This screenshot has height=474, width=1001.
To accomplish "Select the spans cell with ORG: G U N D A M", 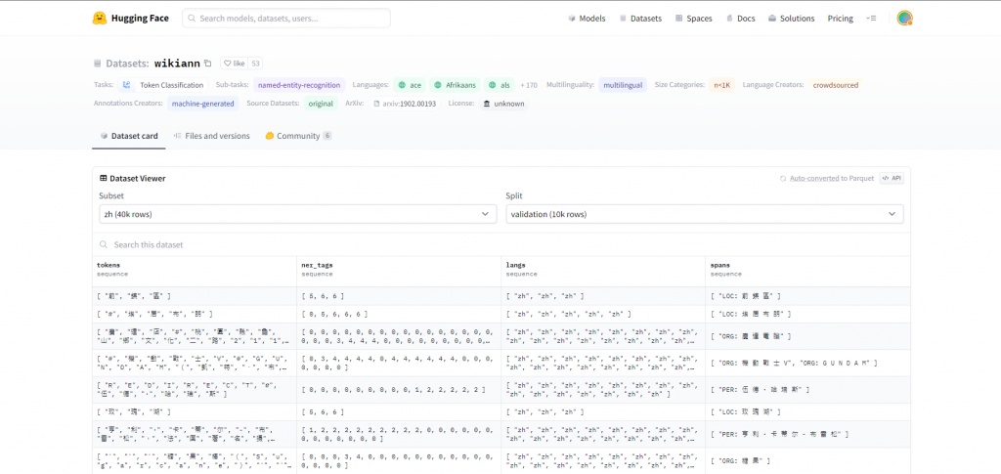I will pyautogui.click(x=807, y=363).
